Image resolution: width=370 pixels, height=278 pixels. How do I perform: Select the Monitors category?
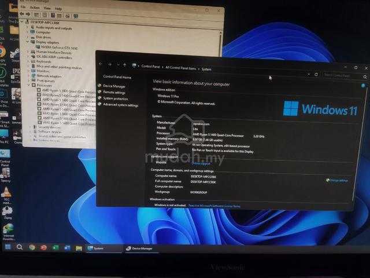click(x=43, y=71)
